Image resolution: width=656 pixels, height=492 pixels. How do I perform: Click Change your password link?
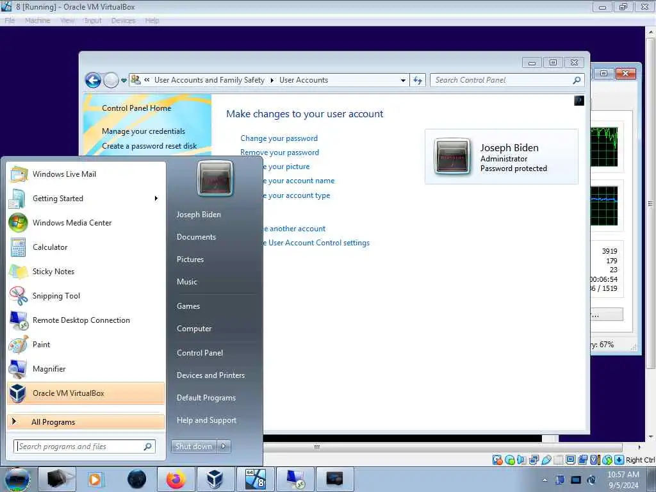[279, 138]
